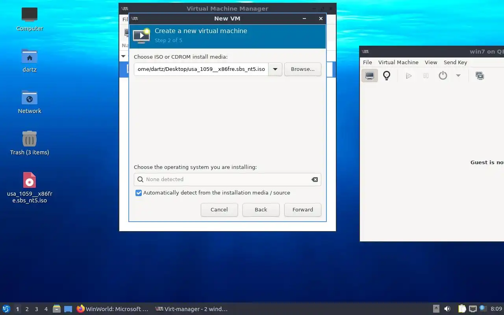The height and width of the screenshot is (315, 504).
Task: Open the dartz home folder icon
Action: pyautogui.click(x=30, y=60)
